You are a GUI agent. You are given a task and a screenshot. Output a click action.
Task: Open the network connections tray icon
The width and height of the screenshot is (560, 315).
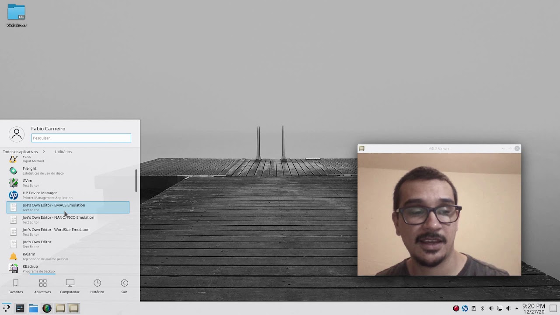500,308
